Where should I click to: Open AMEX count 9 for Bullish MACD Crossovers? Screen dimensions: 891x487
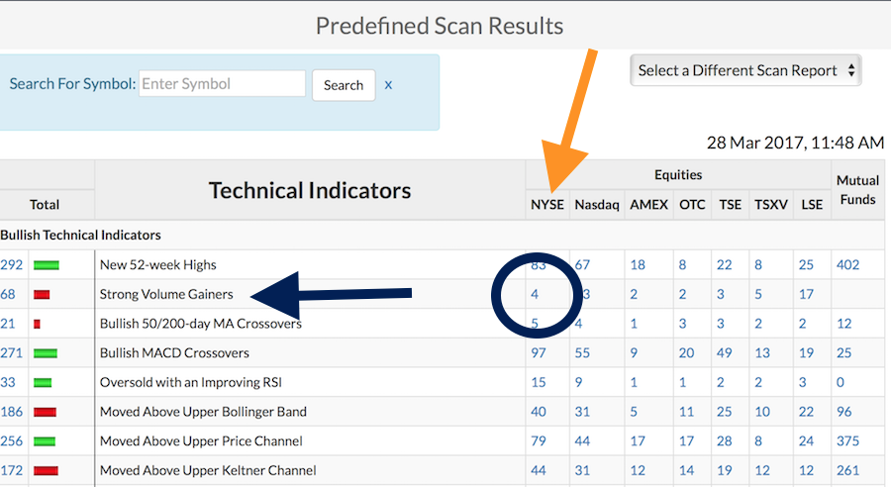634,353
